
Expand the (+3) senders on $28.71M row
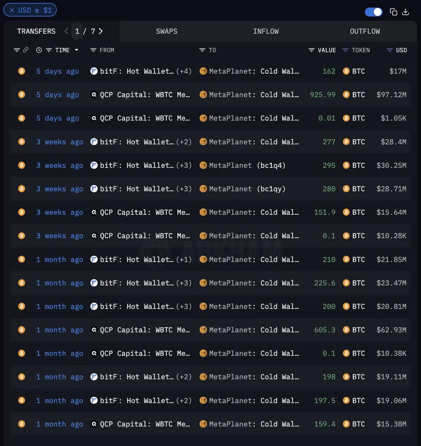click(184, 189)
